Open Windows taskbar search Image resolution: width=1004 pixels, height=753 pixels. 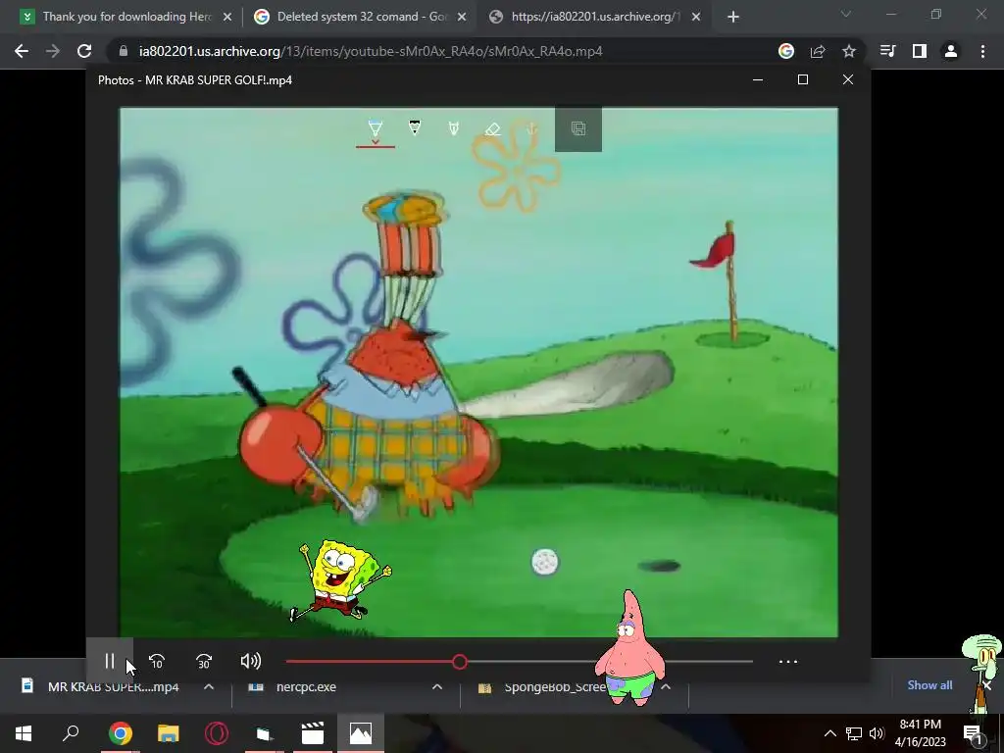coord(71,733)
